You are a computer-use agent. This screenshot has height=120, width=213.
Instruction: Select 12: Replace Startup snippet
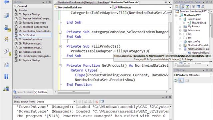point(33,60)
